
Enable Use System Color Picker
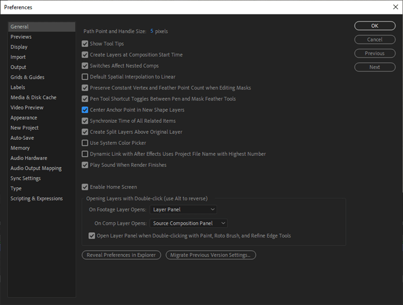pos(85,143)
